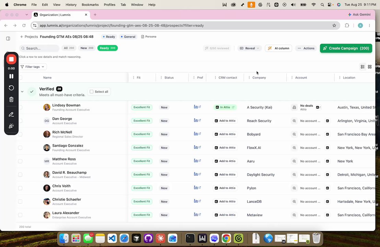Open the History menu in menu bar
The image size is (380, 247).
click(x=71, y=4)
